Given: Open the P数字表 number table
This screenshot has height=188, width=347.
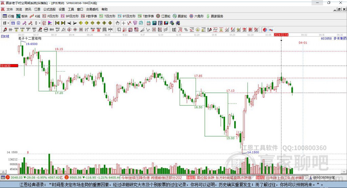Looking at the screenshot, I should coord(89,16).
